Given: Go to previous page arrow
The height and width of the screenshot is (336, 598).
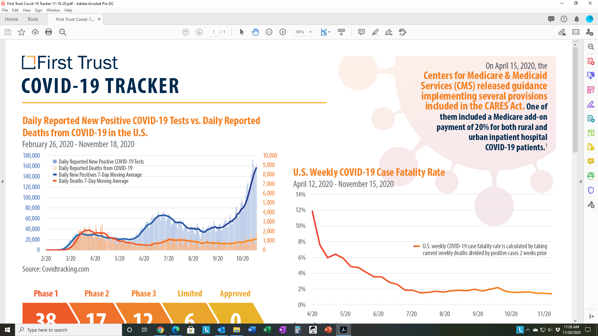Looking at the screenshot, I should click(186, 32).
